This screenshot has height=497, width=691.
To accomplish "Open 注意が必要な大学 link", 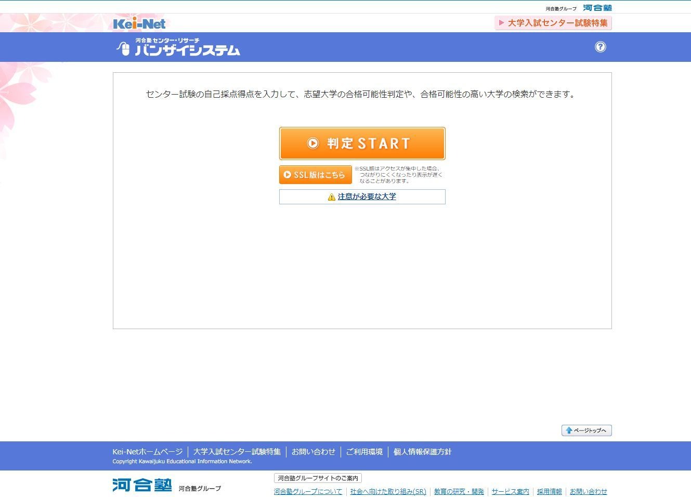I will point(367,197).
